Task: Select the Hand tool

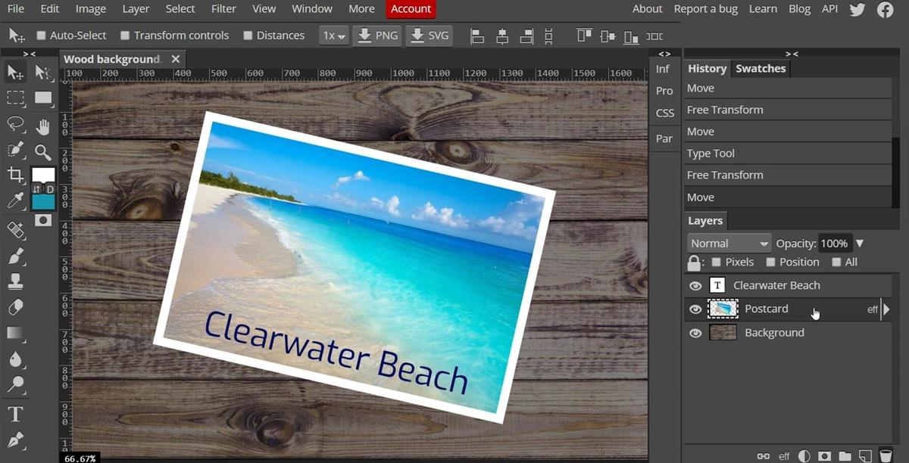Action: pos(43,126)
